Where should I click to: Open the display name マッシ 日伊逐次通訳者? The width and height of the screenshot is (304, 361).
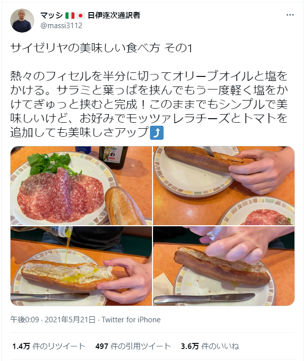pyautogui.click(x=91, y=16)
